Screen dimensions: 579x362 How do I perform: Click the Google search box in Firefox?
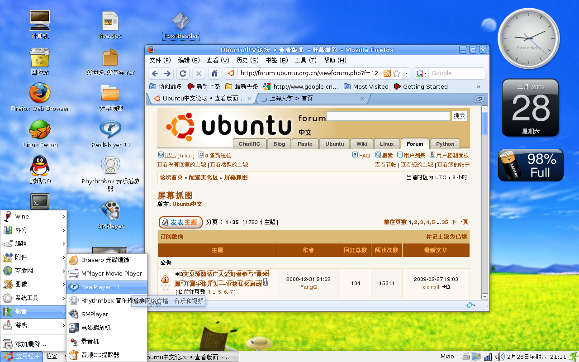pyautogui.click(x=456, y=73)
